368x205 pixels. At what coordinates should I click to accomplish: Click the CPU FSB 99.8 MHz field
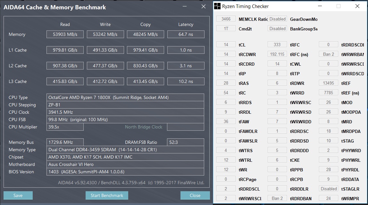tap(125, 119)
